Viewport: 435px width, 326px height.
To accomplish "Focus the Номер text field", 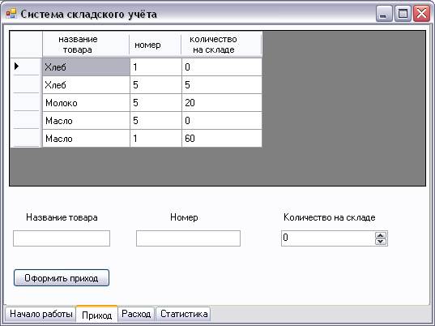I will pyautogui.click(x=188, y=238).
